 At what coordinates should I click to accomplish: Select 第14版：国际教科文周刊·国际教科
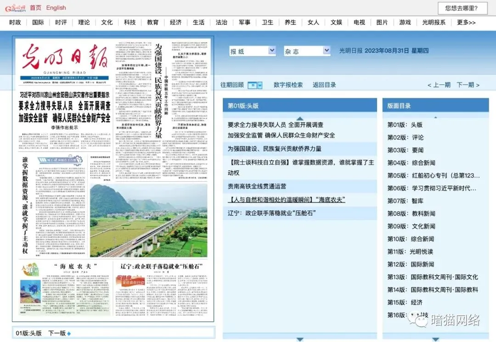pyautogui.click(x=433, y=290)
